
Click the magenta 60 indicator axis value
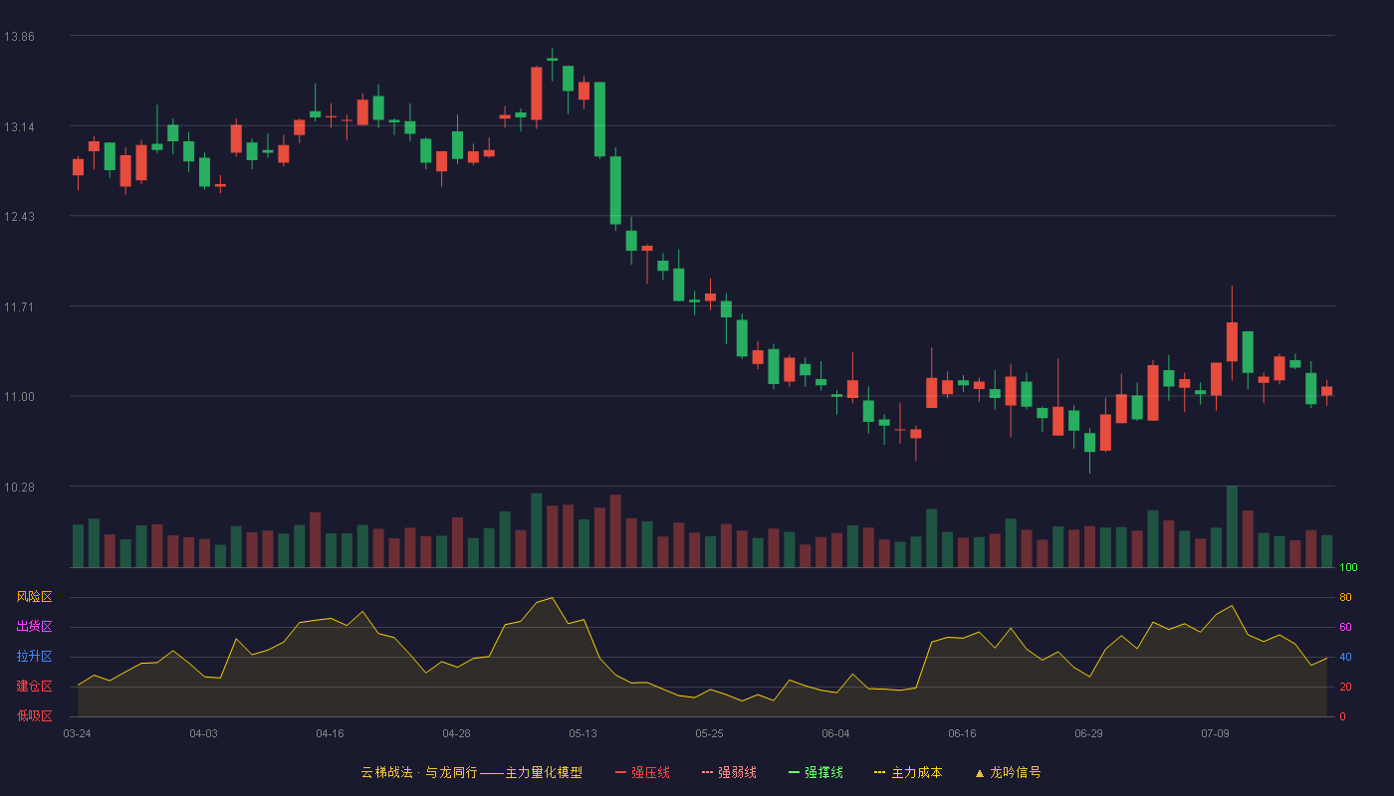[1345, 627]
